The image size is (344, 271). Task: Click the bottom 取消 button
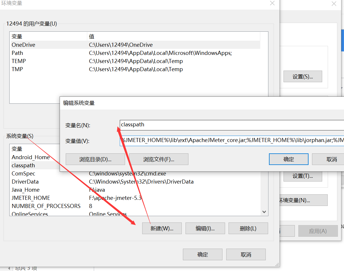coord(245,254)
